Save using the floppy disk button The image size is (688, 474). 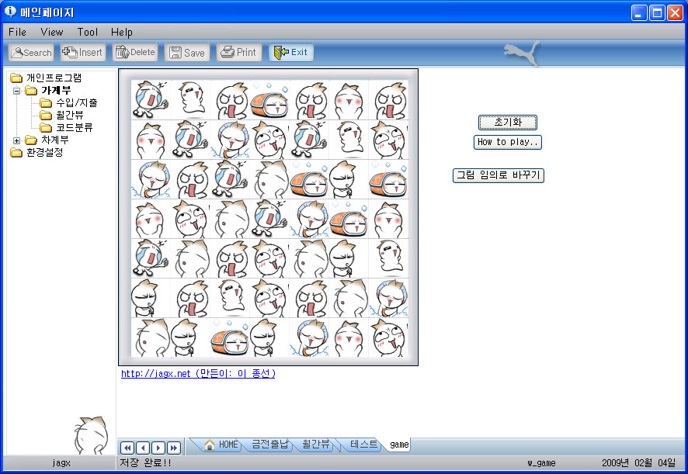187,53
